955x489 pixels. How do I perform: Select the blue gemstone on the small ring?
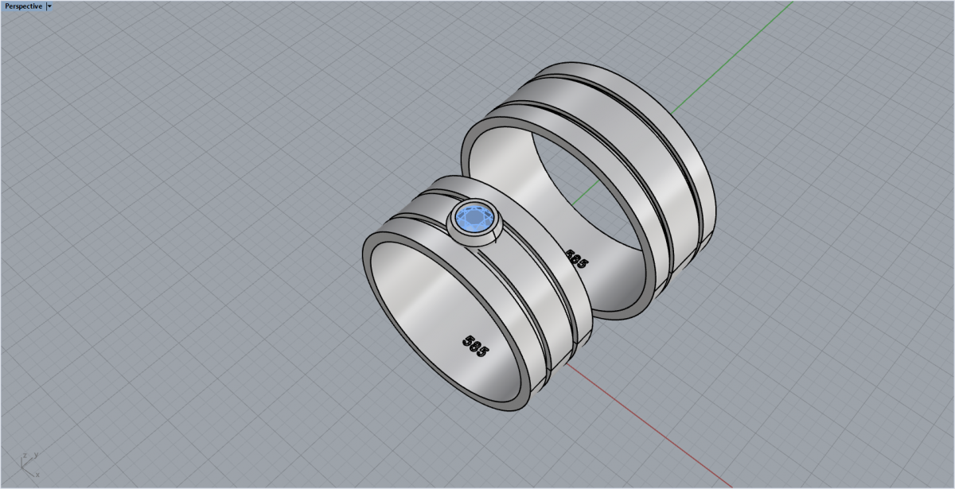click(475, 216)
